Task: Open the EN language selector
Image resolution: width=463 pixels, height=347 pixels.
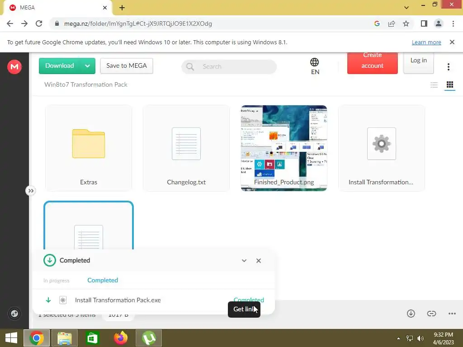Action: (x=315, y=66)
